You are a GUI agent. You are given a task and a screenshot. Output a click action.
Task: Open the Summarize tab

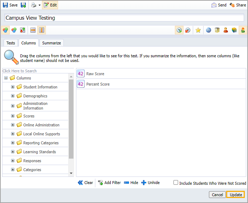52,43
